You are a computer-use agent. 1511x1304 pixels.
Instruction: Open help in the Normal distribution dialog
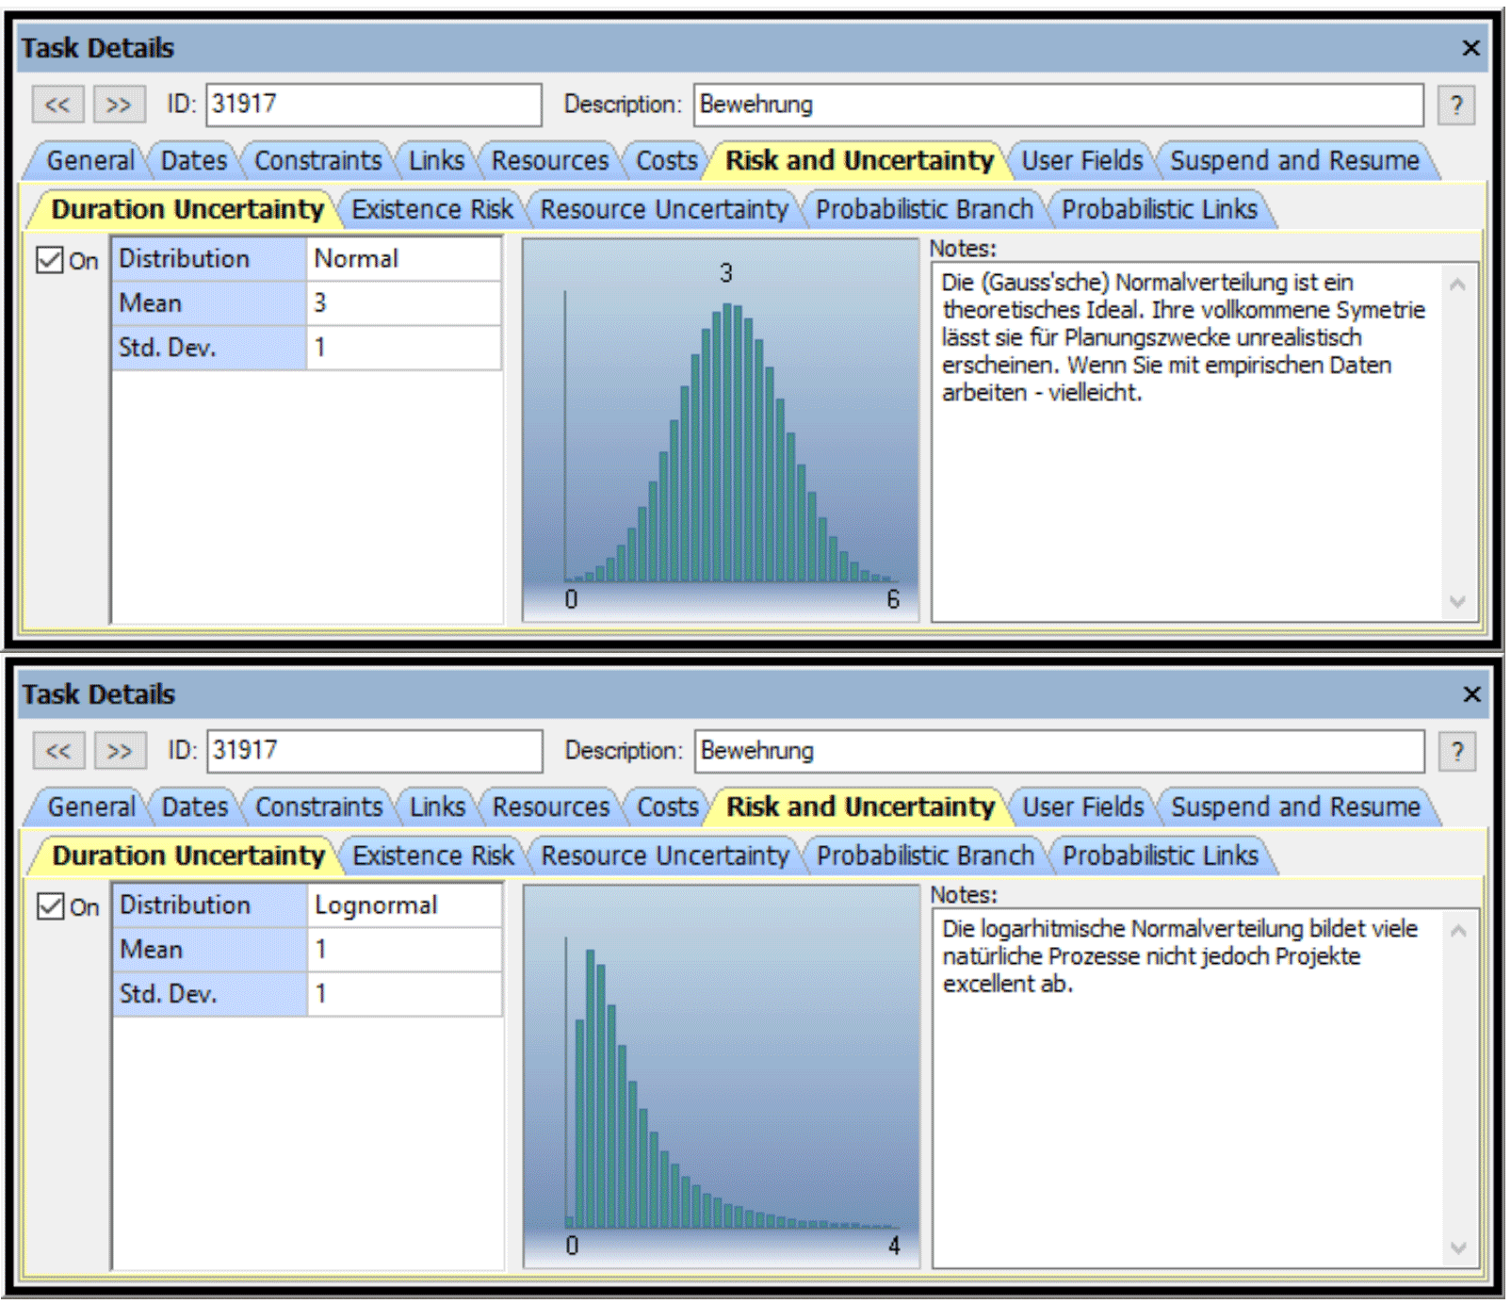click(1455, 105)
